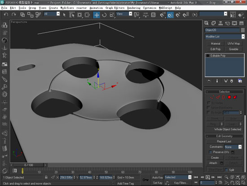Click the Attach button
Screen dimensions: 247x186
coord(213,163)
